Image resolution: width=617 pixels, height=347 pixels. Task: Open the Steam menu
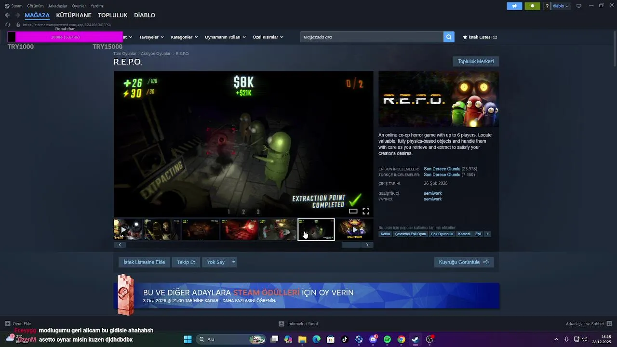click(14, 6)
